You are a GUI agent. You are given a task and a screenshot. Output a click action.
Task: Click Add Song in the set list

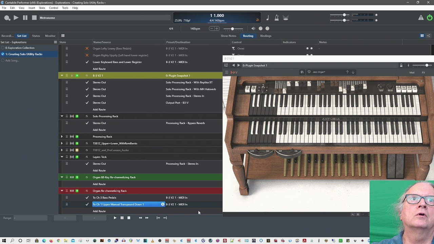pos(12,61)
